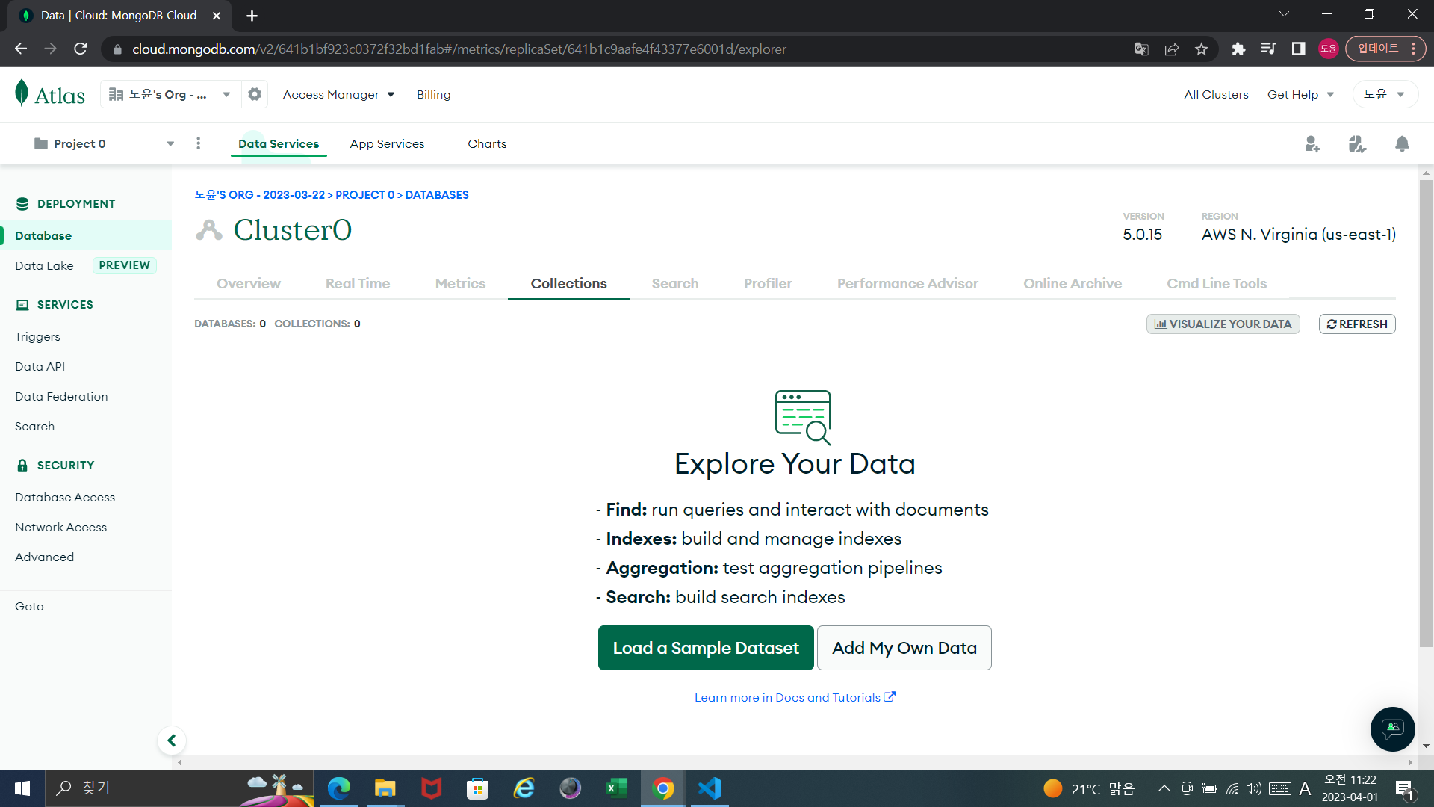The image size is (1434, 807).
Task: Select the Overview cluster tab
Action: coord(249,284)
